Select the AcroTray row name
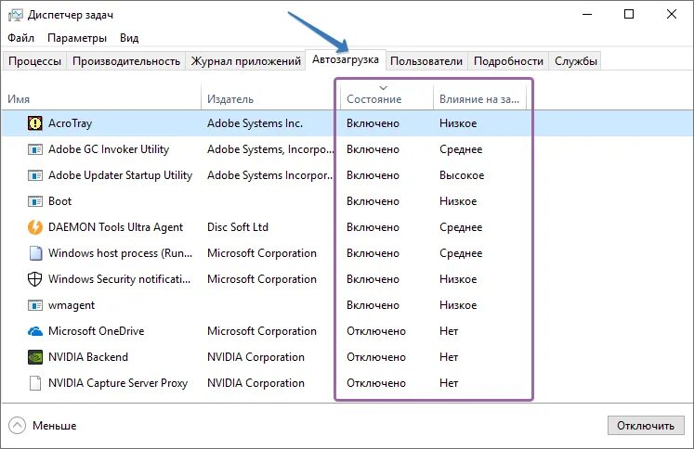The image size is (694, 449). pos(70,123)
